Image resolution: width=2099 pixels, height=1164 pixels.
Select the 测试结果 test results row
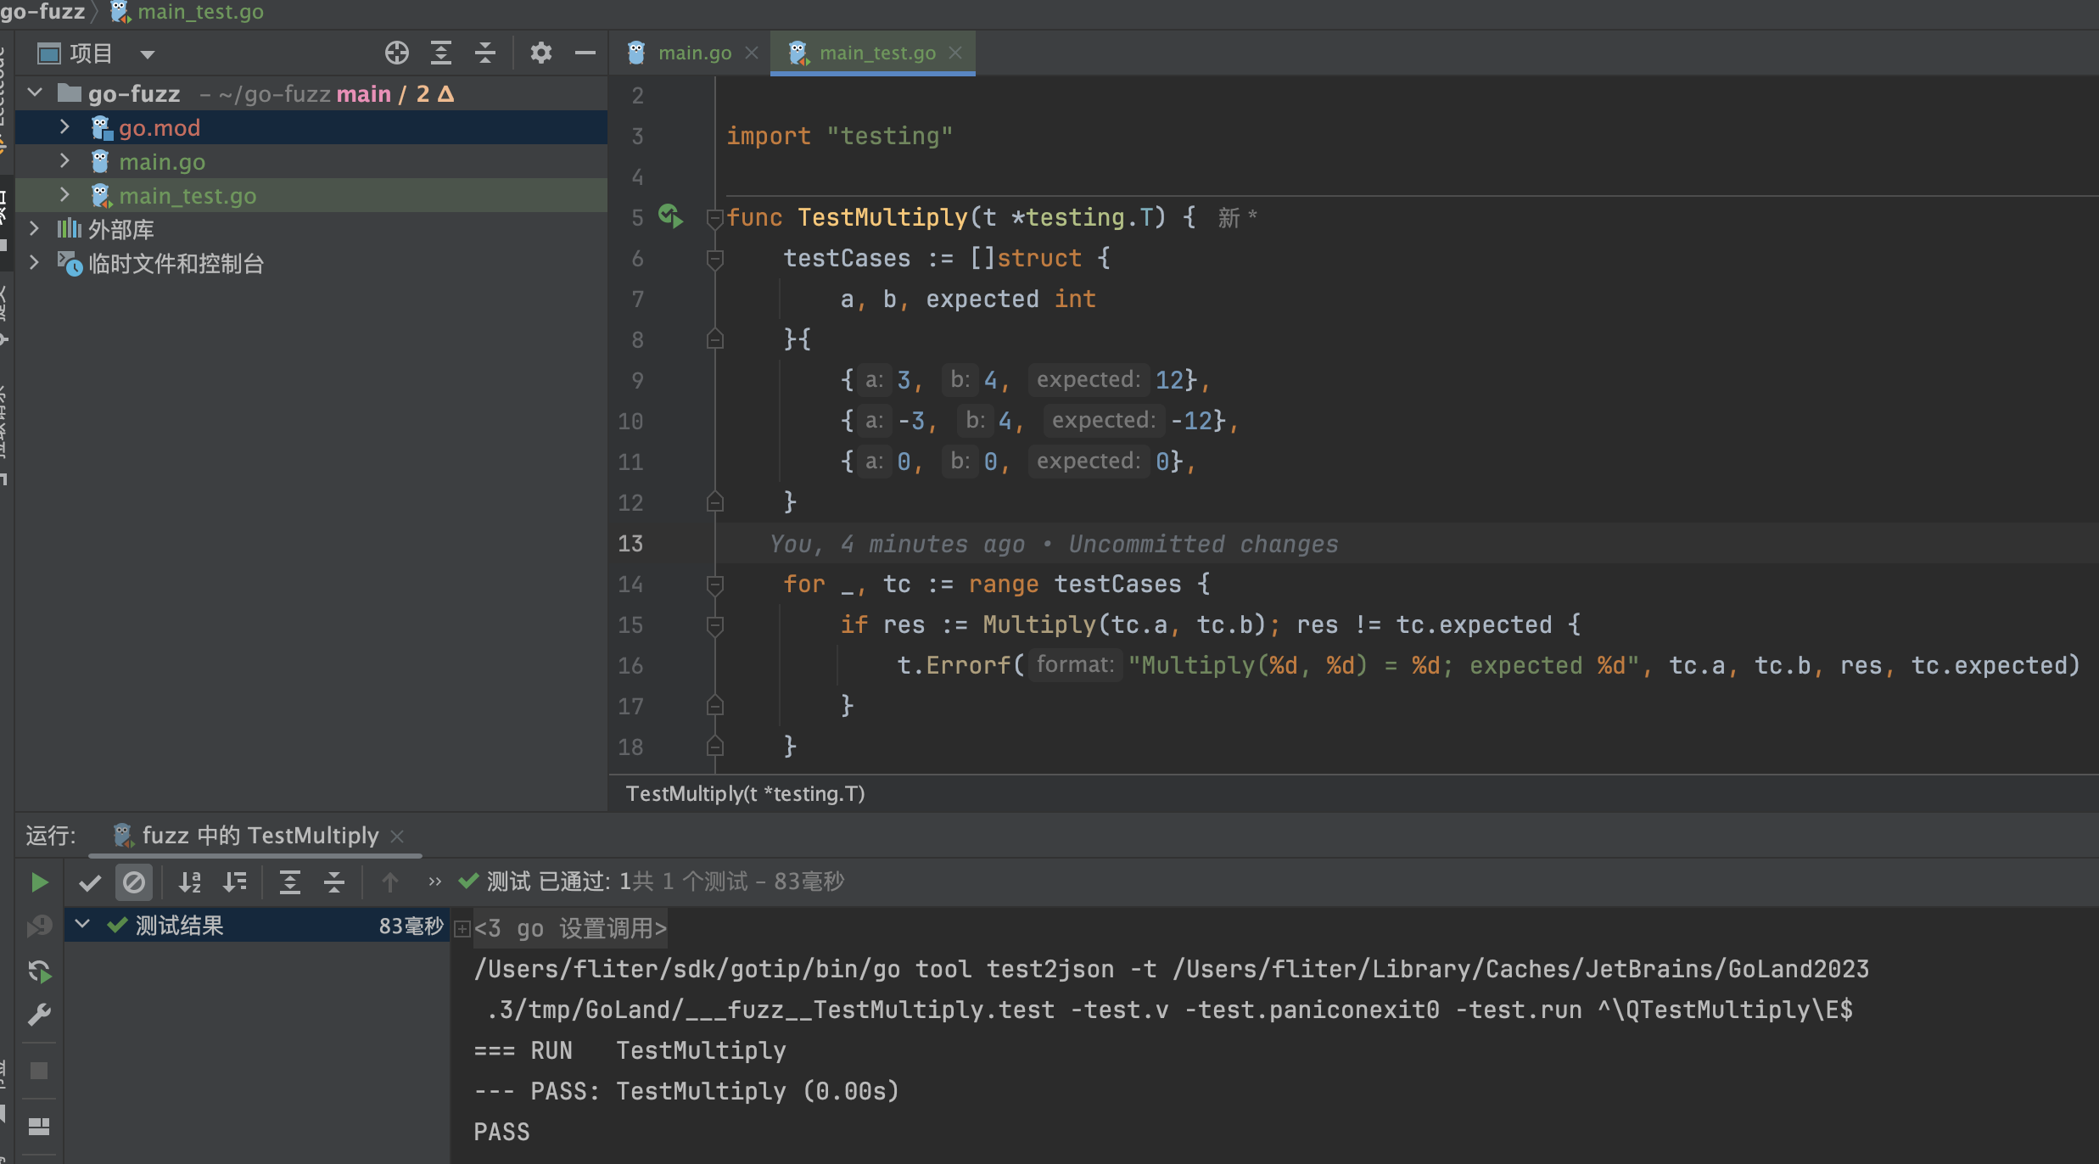pyautogui.click(x=180, y=926)
